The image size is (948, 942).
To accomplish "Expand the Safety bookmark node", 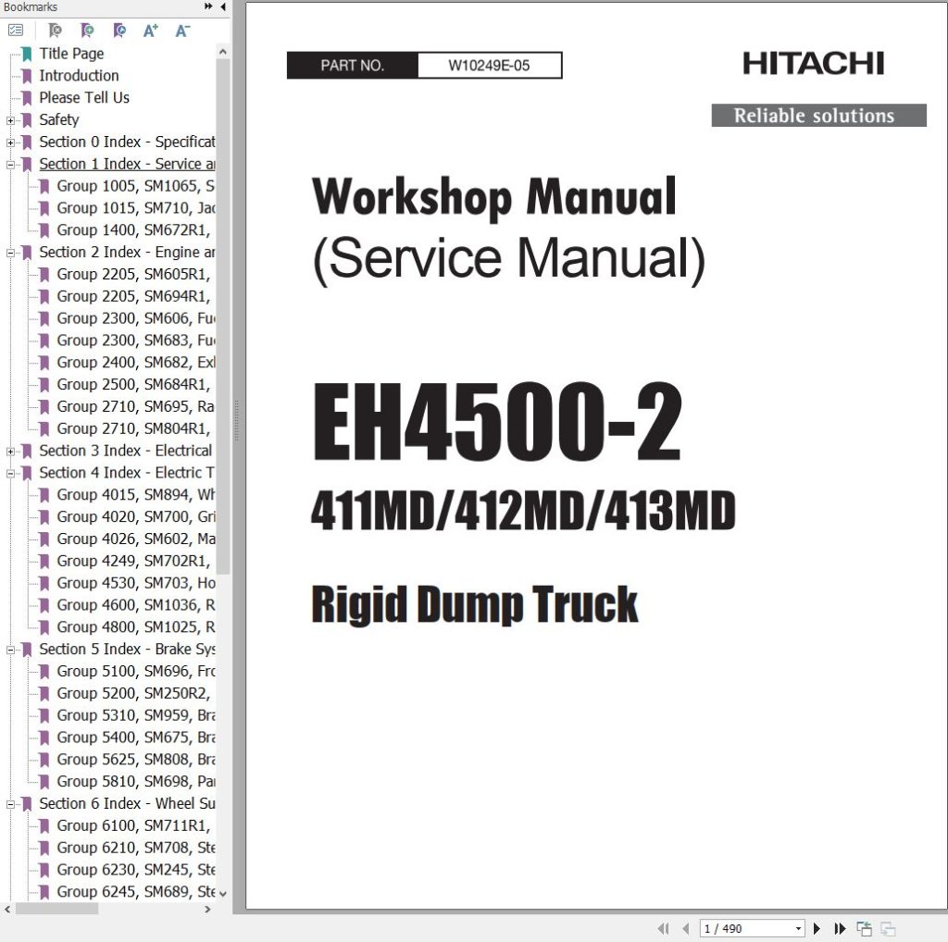I will [9, 119].
